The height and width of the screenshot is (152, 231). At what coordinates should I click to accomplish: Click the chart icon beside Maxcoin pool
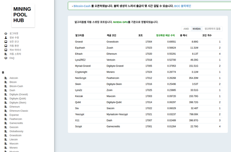pos(6,143)
